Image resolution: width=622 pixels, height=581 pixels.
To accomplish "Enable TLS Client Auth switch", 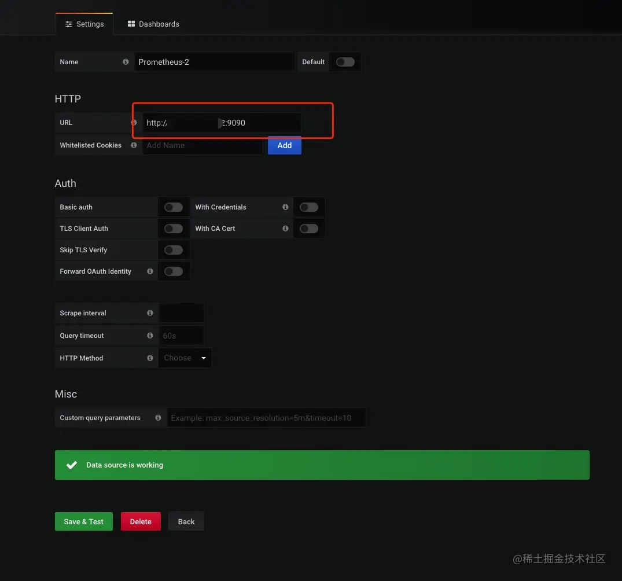I will [174, 229].
